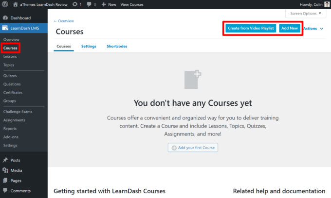This screenshot has height=198, width=331.
Task: Click the gray add-document placeholder icon
Action: (193, 79)
